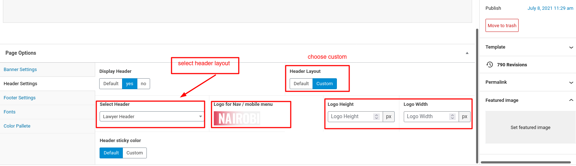
Task: Adjust the Logo Width stepper arrows
Action: pyautogui.click(x=452, y=117)
